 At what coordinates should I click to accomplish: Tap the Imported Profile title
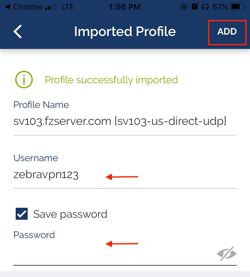tap(125, 32)
